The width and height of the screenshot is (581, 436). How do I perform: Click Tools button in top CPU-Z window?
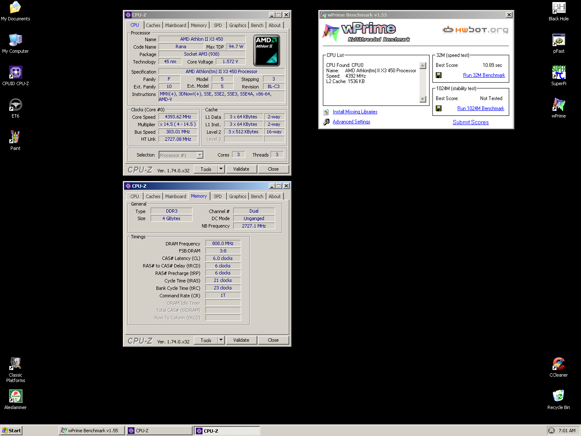206,169
